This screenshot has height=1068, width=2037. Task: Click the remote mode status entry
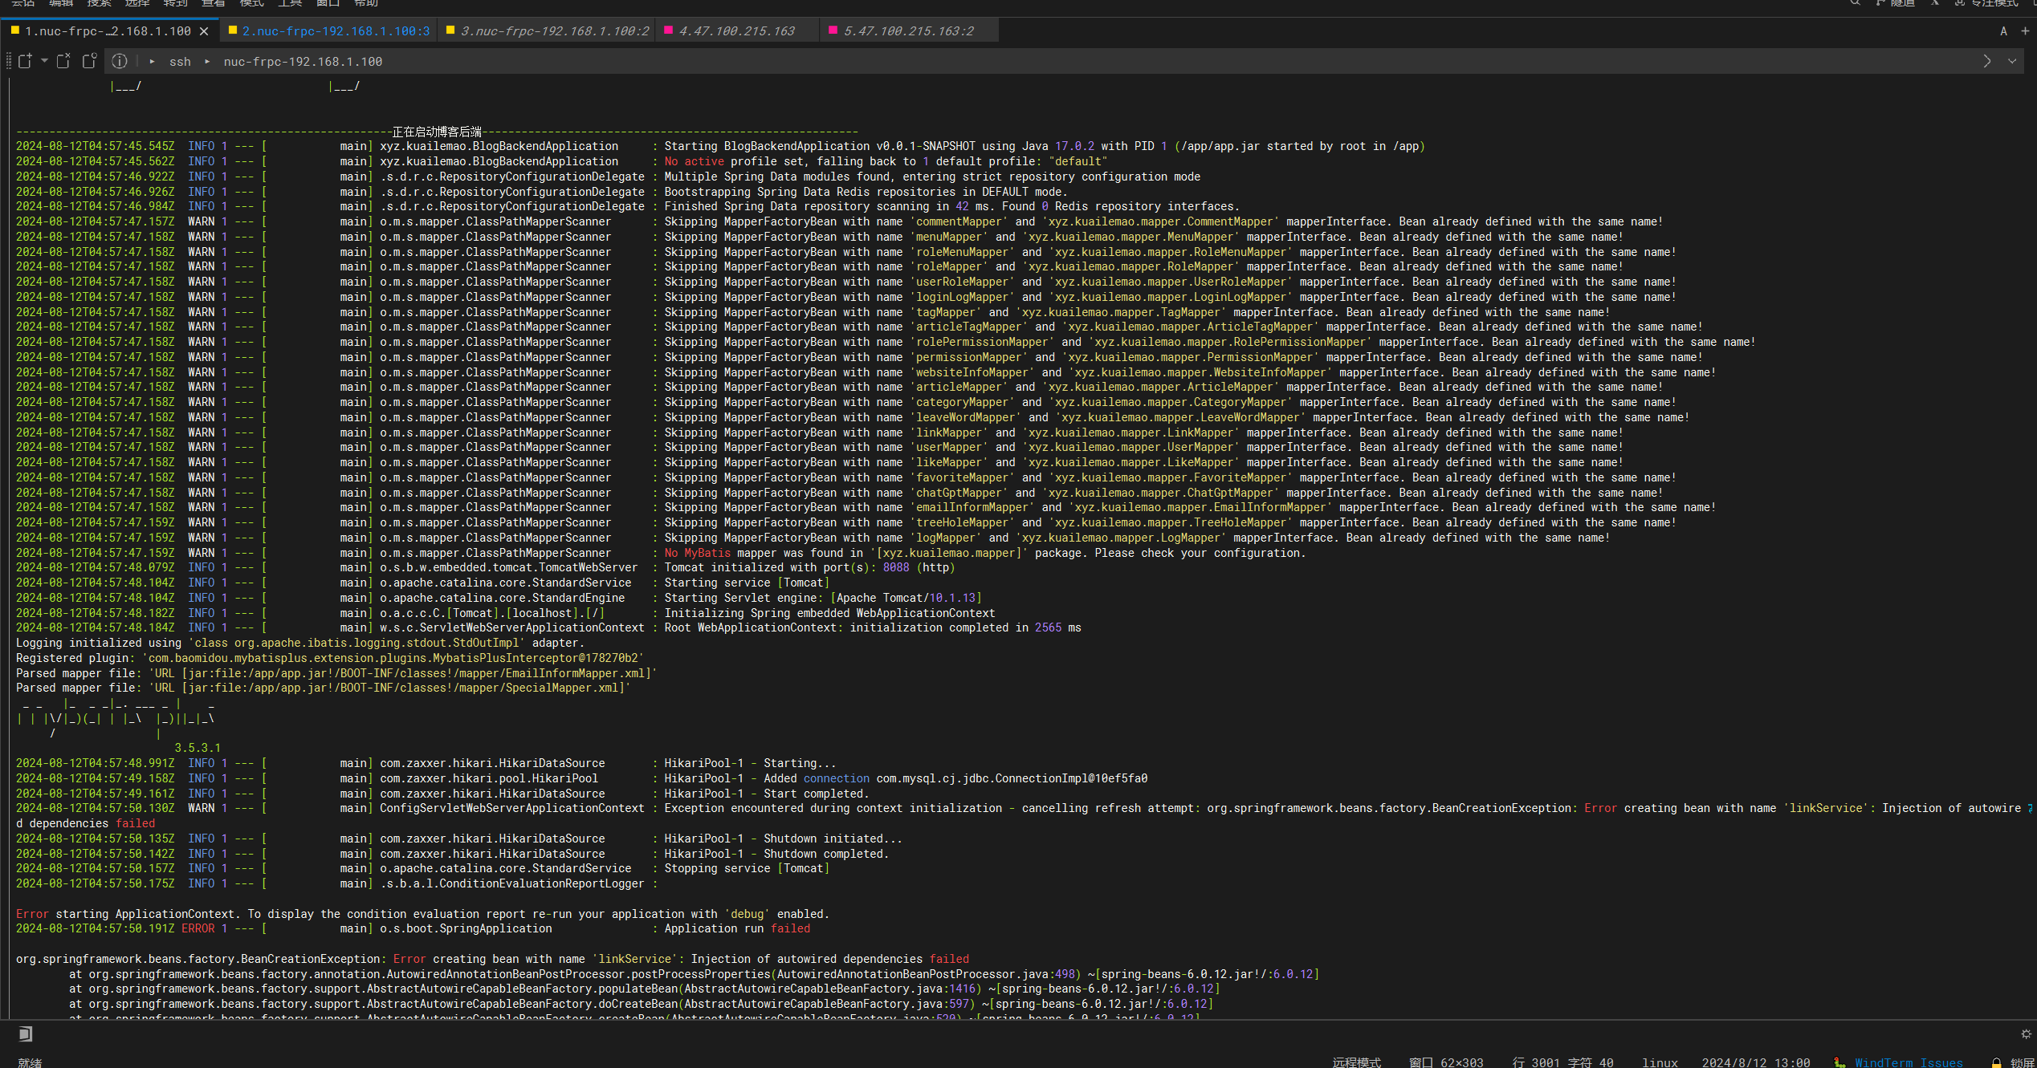tap(1357, 1062)
